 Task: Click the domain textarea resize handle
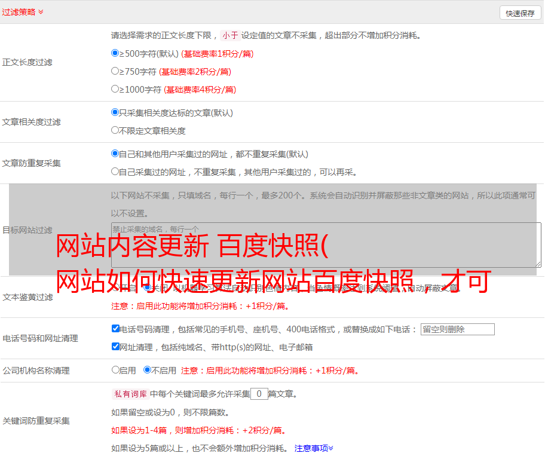click(x=538, y=264)
